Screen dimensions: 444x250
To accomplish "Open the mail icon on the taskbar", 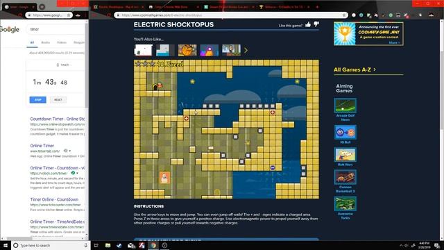I will [x=130, y=245].
